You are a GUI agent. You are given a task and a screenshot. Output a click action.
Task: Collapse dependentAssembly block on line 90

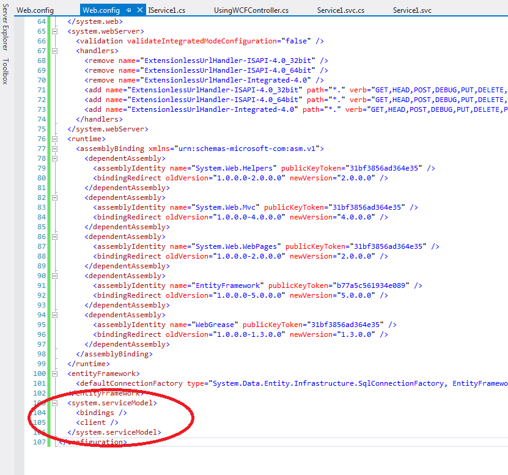(55, 276)
